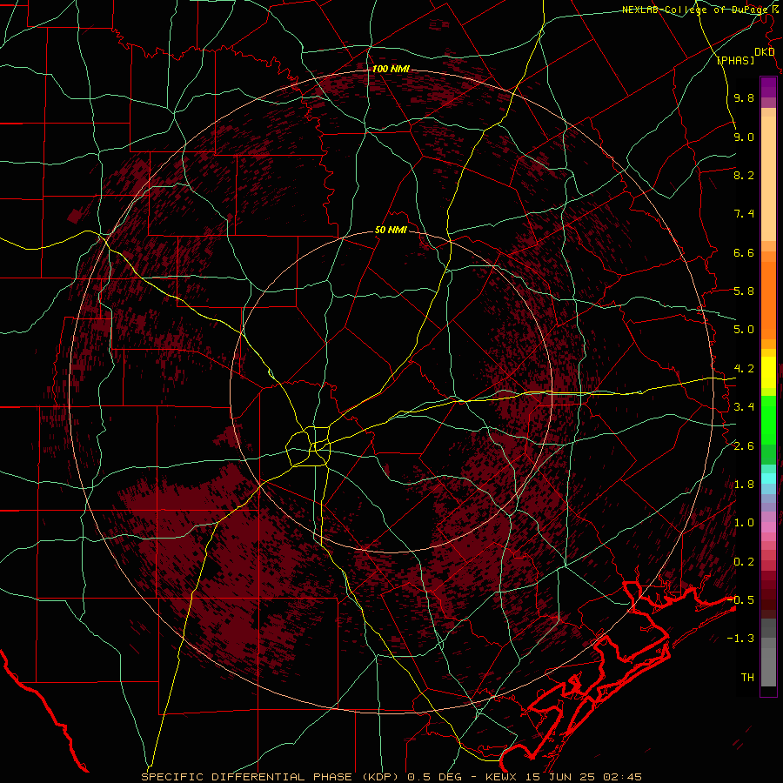Click the -1.3 scale label
This screenshot has width=783, height=783.
coord(740,639)
